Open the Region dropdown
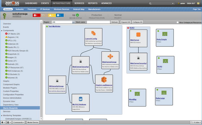The height and width of the screenshot is (125, 202). [73, 22]
